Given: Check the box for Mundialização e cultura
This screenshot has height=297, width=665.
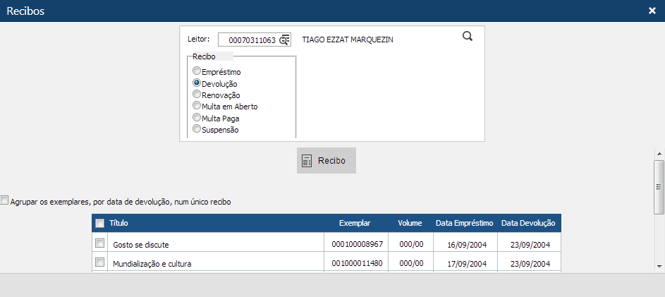Looking at the screenshot, I should click(99, 262).
